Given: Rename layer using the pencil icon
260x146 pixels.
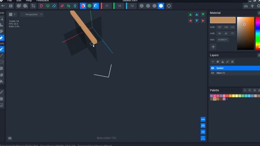Looking at the screenshot, I should pos(227,62).
